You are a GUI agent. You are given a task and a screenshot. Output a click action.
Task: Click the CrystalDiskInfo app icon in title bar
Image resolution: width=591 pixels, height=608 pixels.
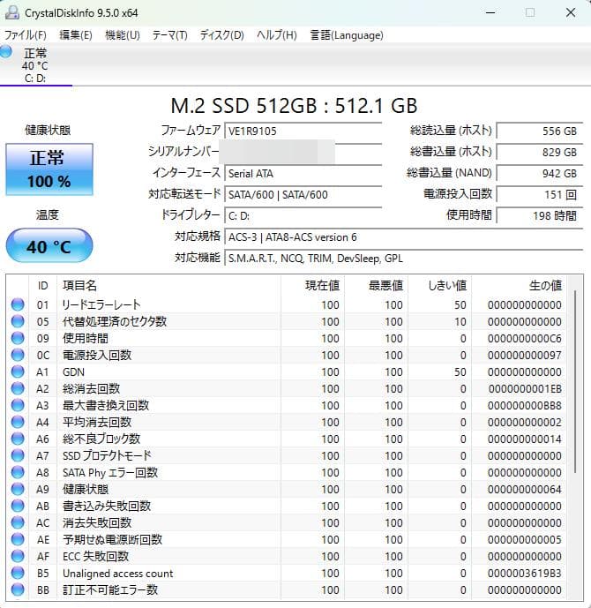(12, 12)
